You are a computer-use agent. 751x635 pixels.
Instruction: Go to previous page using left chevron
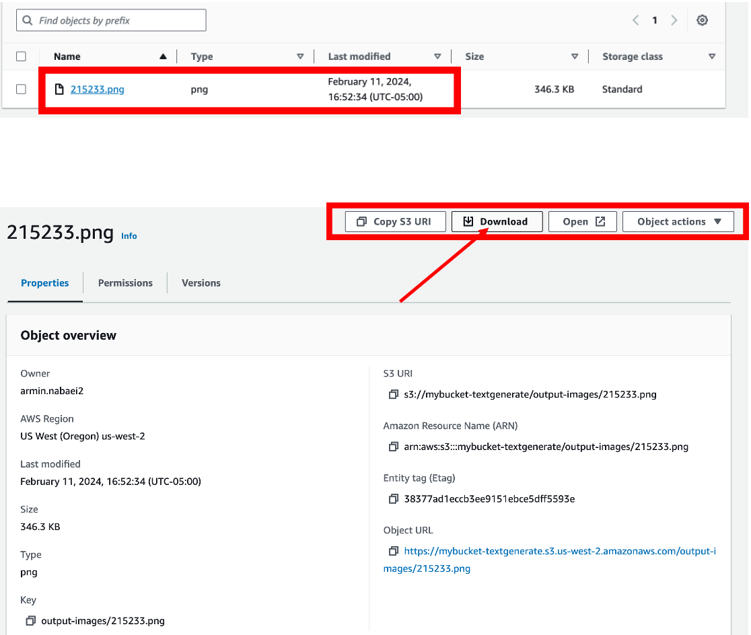click(635, 20)
